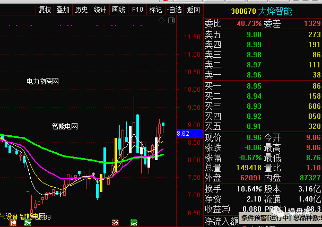Click the 跌 marker at chart bottom
Viewport: 322px width, 227px height.
click(x=27, y=222)
